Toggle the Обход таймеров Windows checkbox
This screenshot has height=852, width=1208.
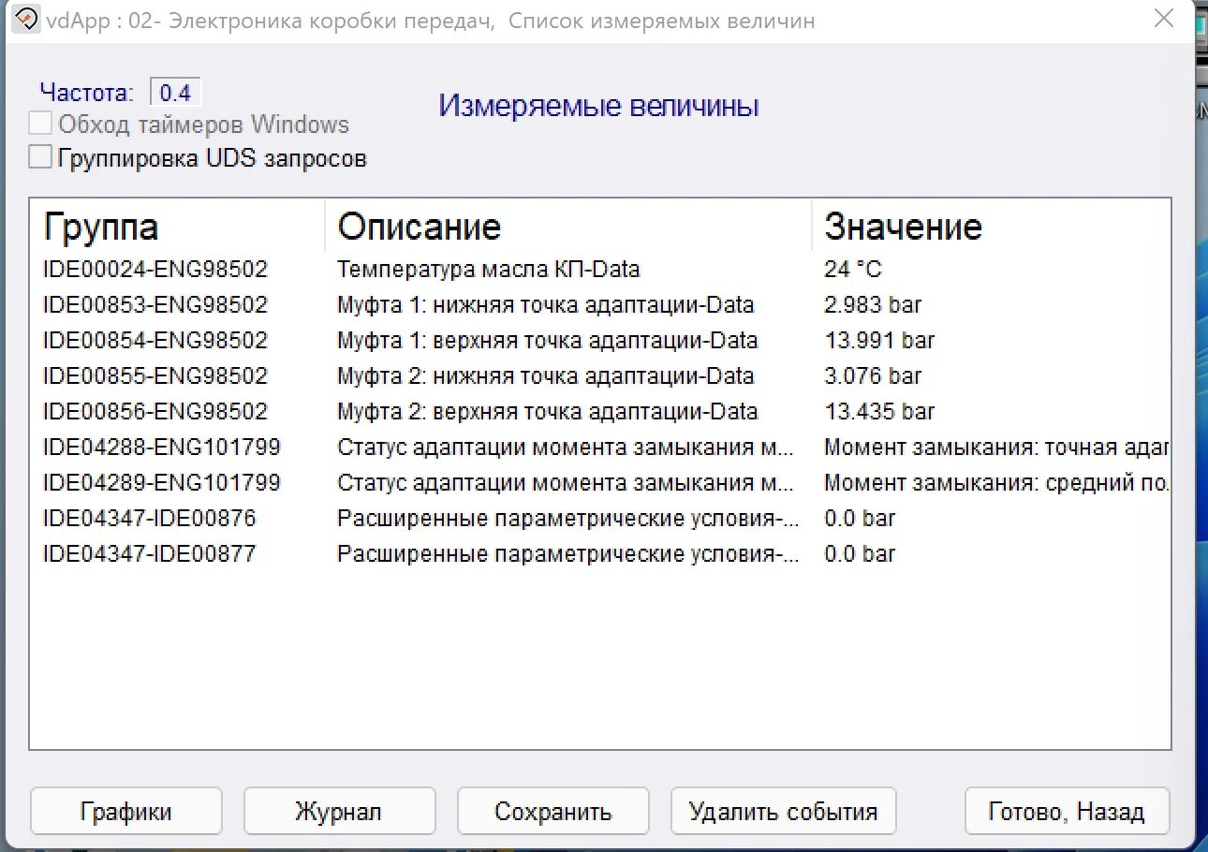(x=40, y=124)
